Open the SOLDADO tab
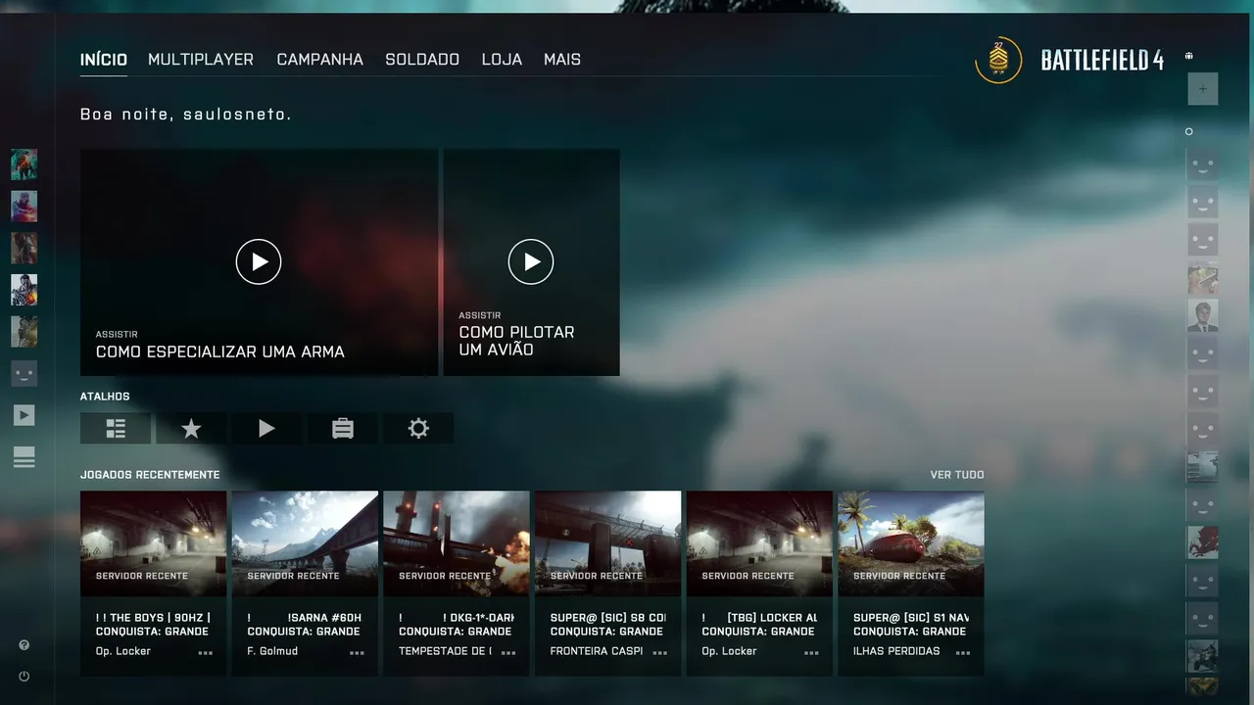1254x705 pixels. tap(422, 60)
